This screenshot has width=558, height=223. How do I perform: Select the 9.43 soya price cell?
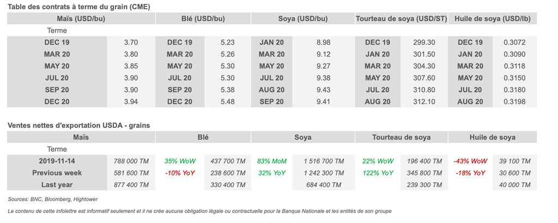pyautogui.click(x=323, y=90)
